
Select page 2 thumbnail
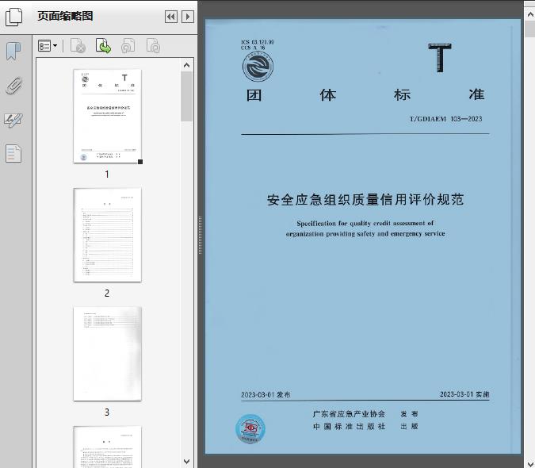[x=108, y=235]
